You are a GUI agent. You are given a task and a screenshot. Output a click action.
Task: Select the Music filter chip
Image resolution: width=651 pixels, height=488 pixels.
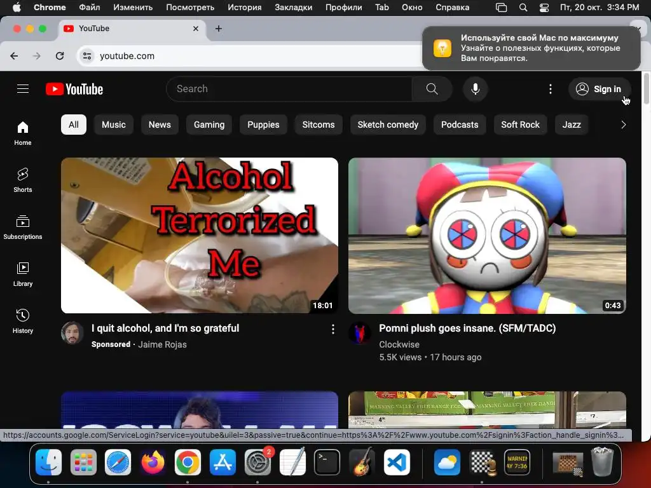pyautogui.click(x=113, y=125)
